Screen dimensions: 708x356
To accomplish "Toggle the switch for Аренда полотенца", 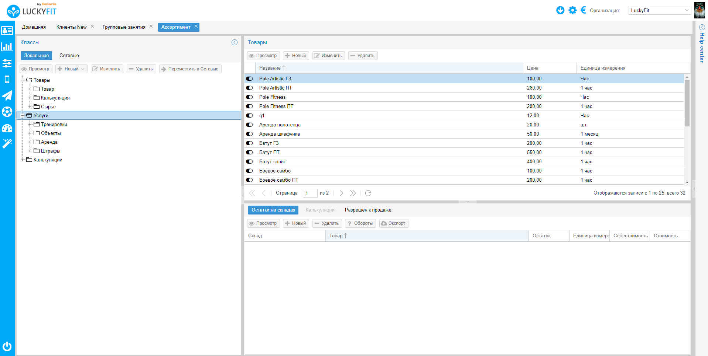I will [250, 125].
